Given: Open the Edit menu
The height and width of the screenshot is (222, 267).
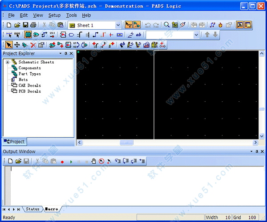Looking at the screenshot, I should tap(24, 15).
